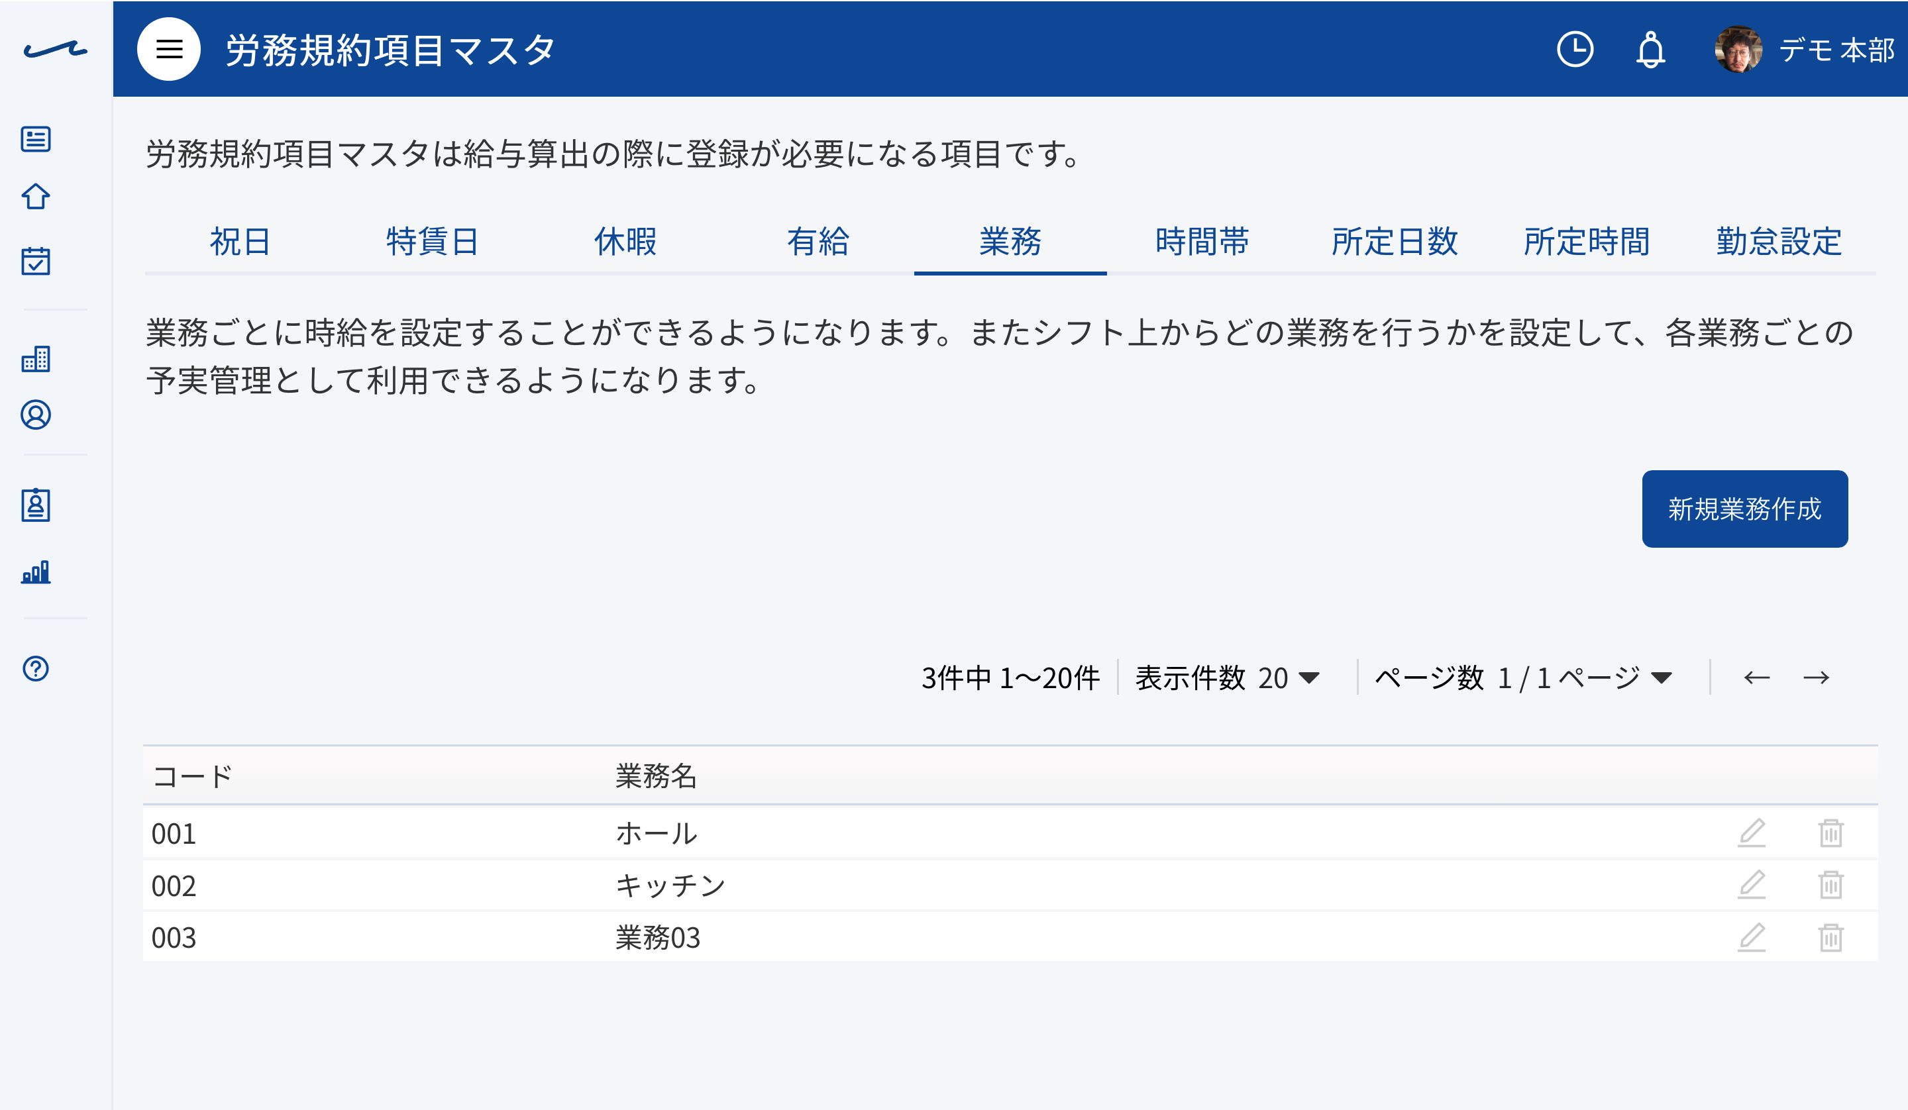Switch to the 所定日数 tab
This screenshot has height=1110, width=1908.
coord(1395,242)
